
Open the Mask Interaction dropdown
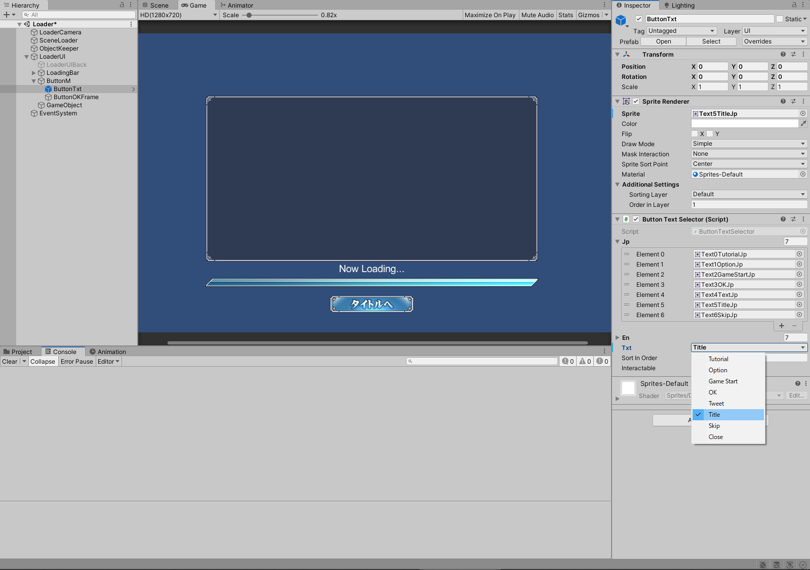(x=749, y=154)
